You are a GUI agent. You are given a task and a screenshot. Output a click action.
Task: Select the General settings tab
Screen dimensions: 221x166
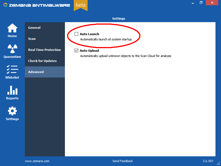(45, 28)
